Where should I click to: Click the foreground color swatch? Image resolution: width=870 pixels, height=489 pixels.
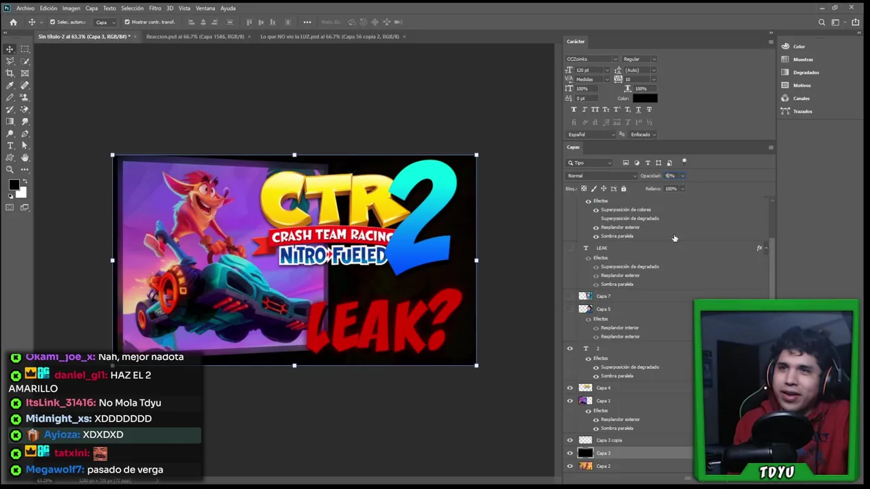[14, 185]
